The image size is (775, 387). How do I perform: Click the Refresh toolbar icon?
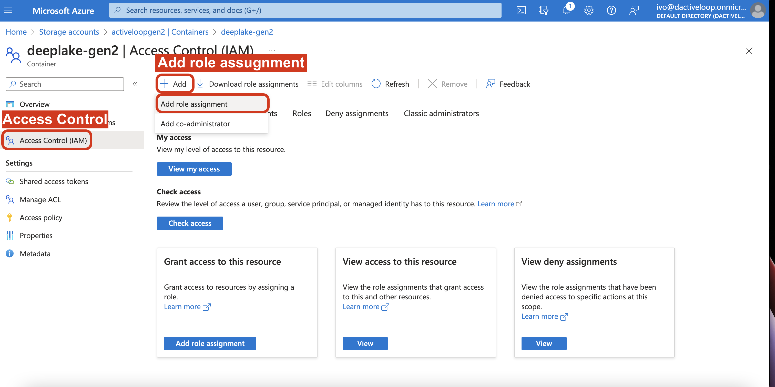(x=376, y=84)
